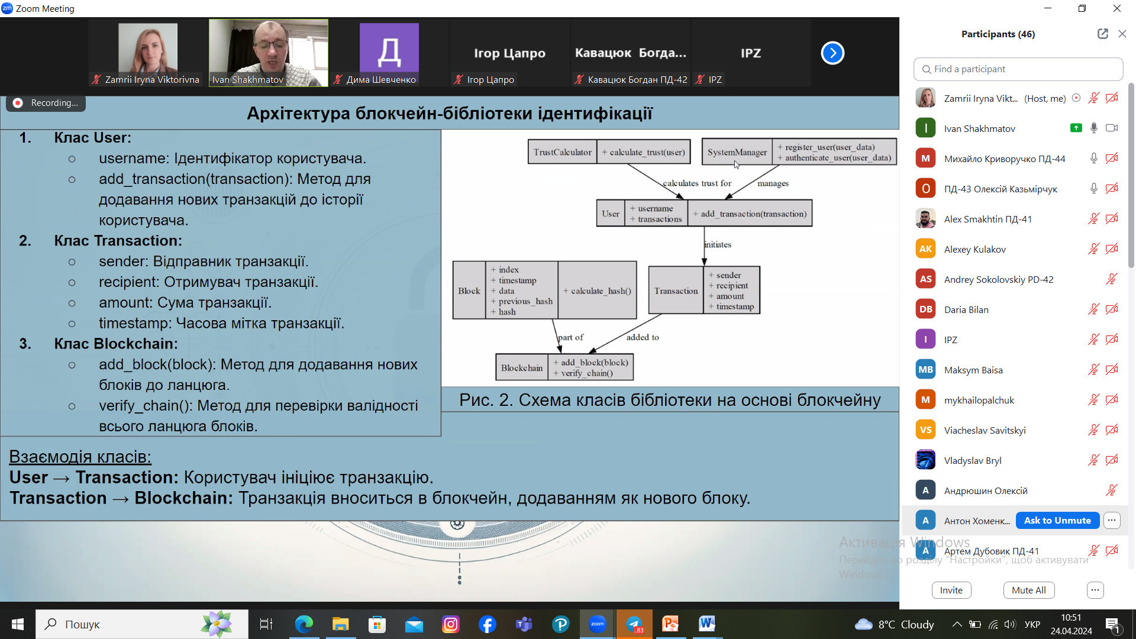This screenshot has width=1136, height=639.
Task: Toggle Vladyslav Bryl's camera-off icon
Action: [1112, 460]
